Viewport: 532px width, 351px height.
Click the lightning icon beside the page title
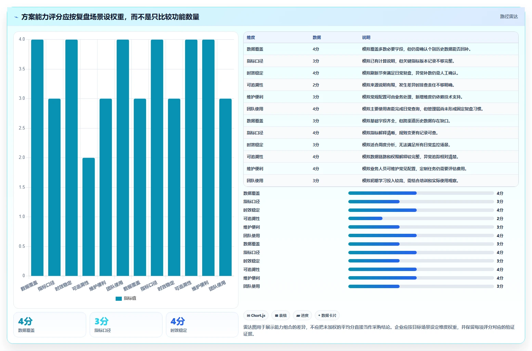(16, 17)
